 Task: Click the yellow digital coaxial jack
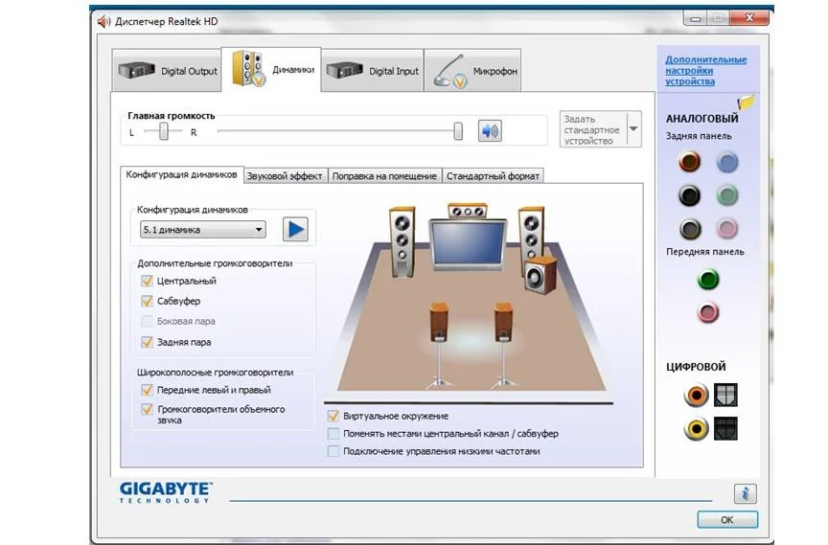tap(697, 428)
